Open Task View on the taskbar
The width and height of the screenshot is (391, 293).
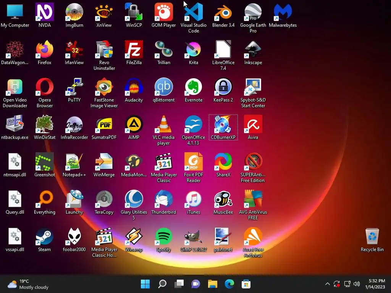coord(179,284)
